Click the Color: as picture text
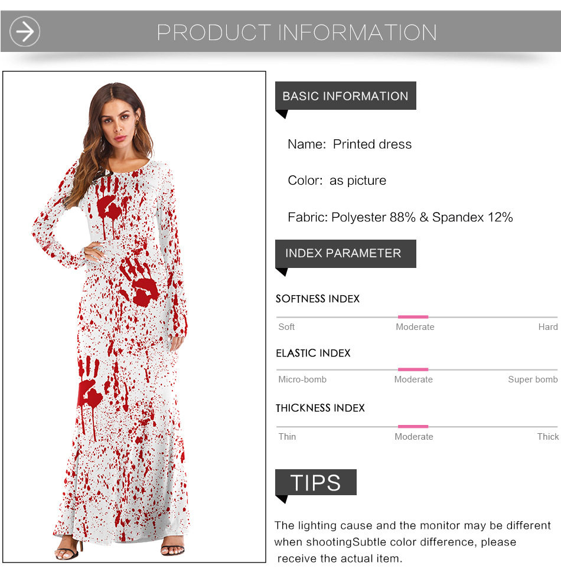 click(337, 180)
